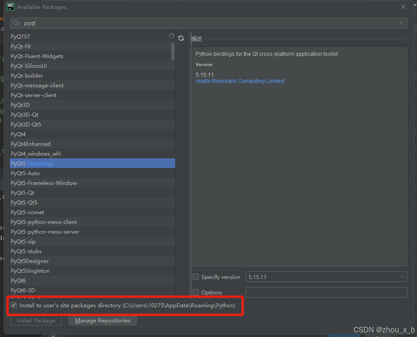Select the PyQt5-python-mess-server package
Screen dimensions: 417x337
coord(92,232)
